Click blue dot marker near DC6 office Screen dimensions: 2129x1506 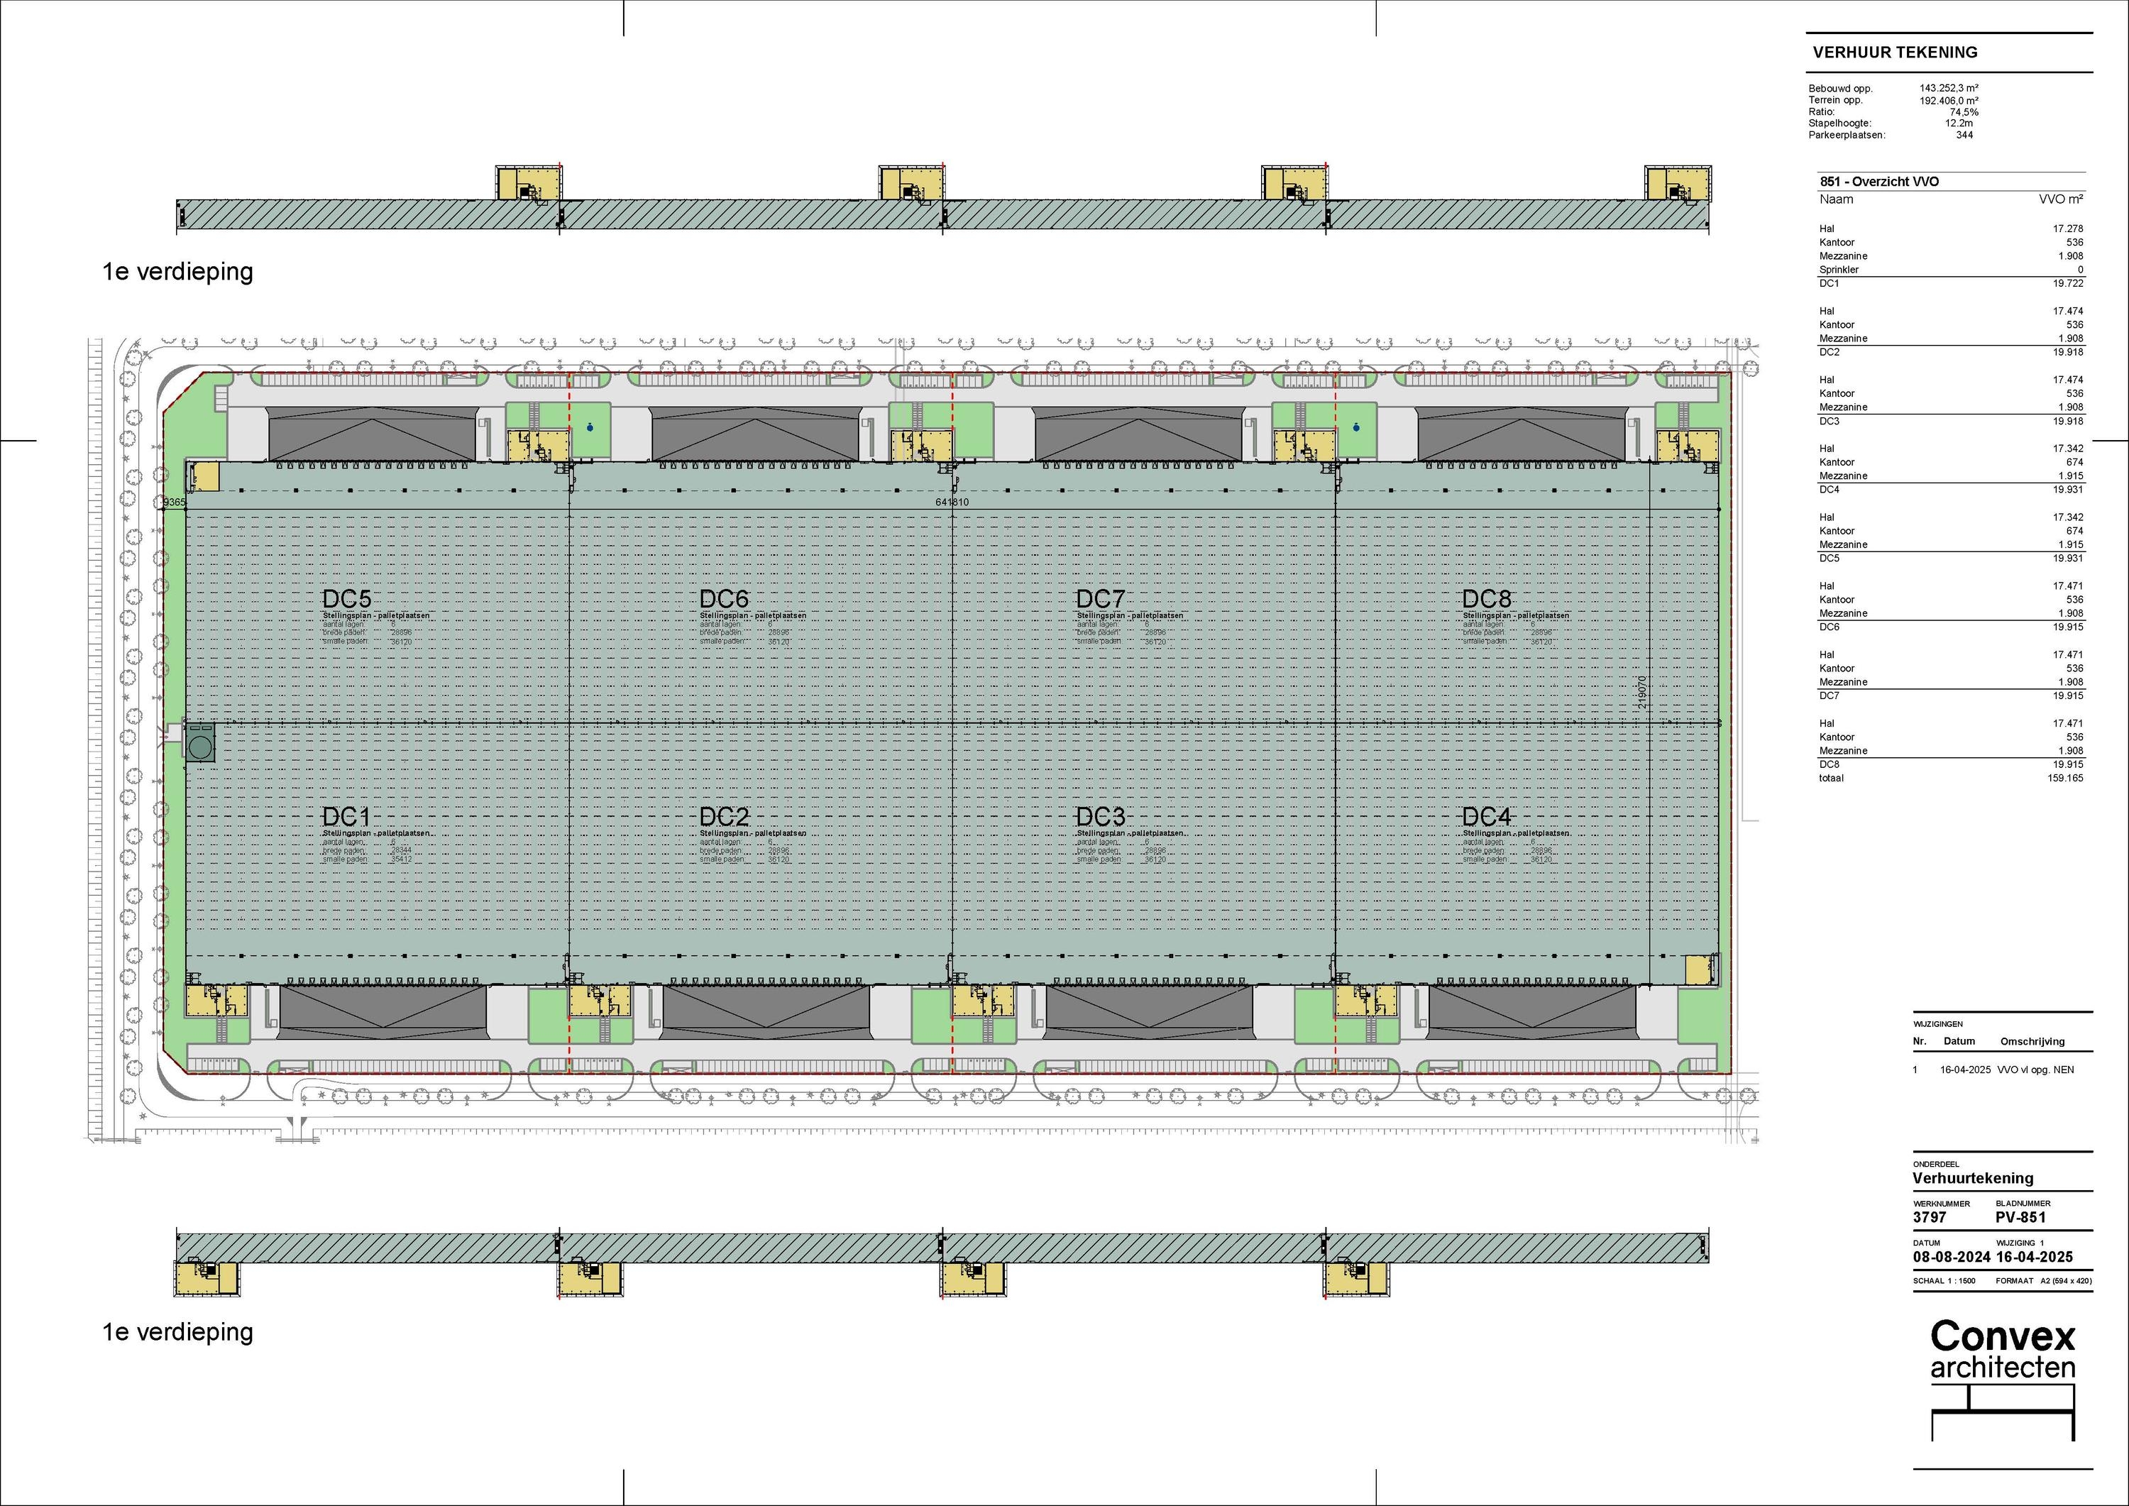[590, 427]
